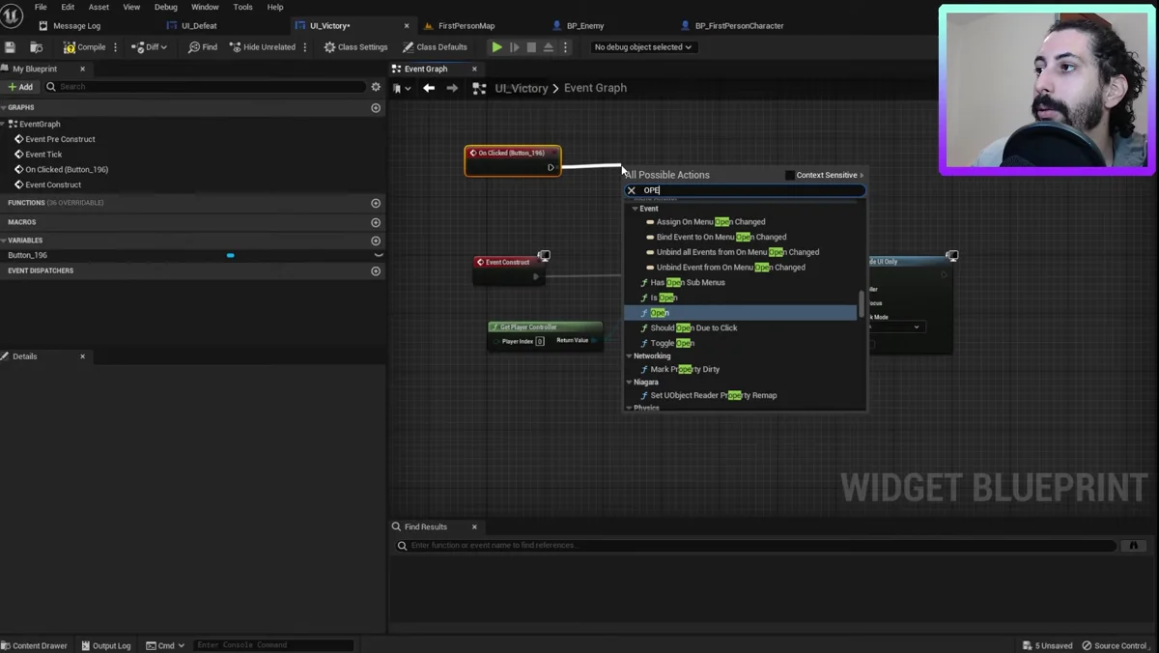Collapse the EventGraph tree item
This screenshot has width=1159, height=653.
tap(4, 124)
